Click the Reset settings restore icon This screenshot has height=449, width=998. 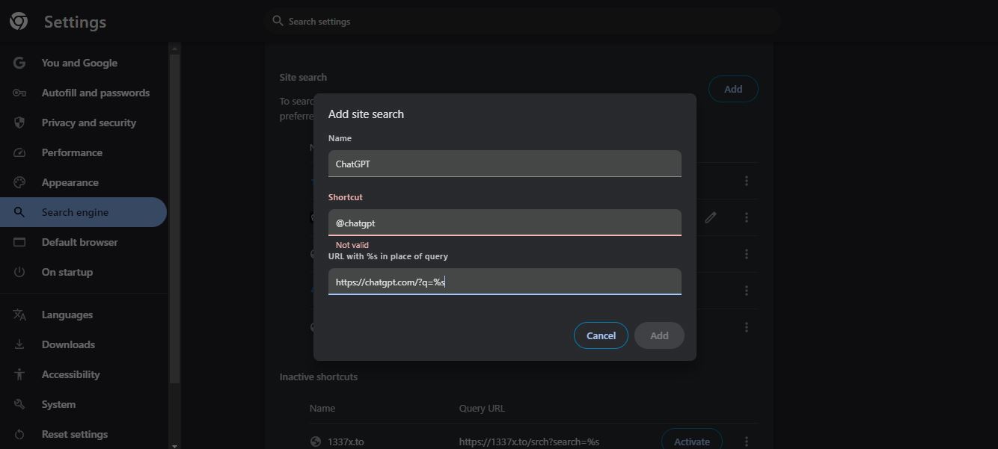tap(19, 434)
